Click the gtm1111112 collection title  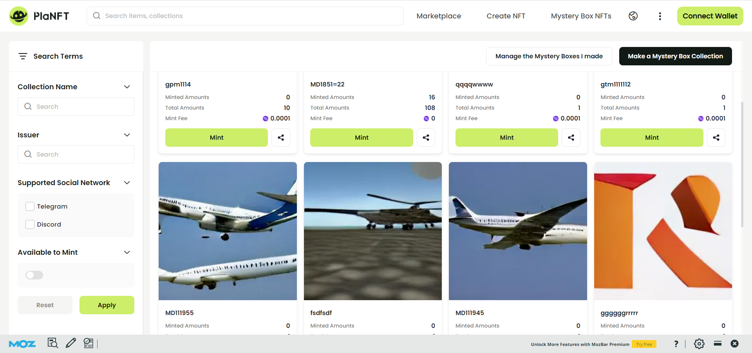(x=615, y=85)
